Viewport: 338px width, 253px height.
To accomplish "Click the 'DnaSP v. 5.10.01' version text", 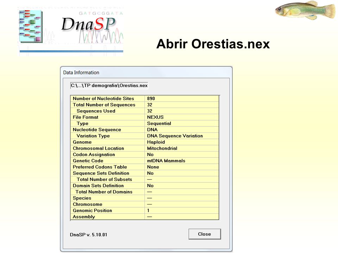I will 88,235.
